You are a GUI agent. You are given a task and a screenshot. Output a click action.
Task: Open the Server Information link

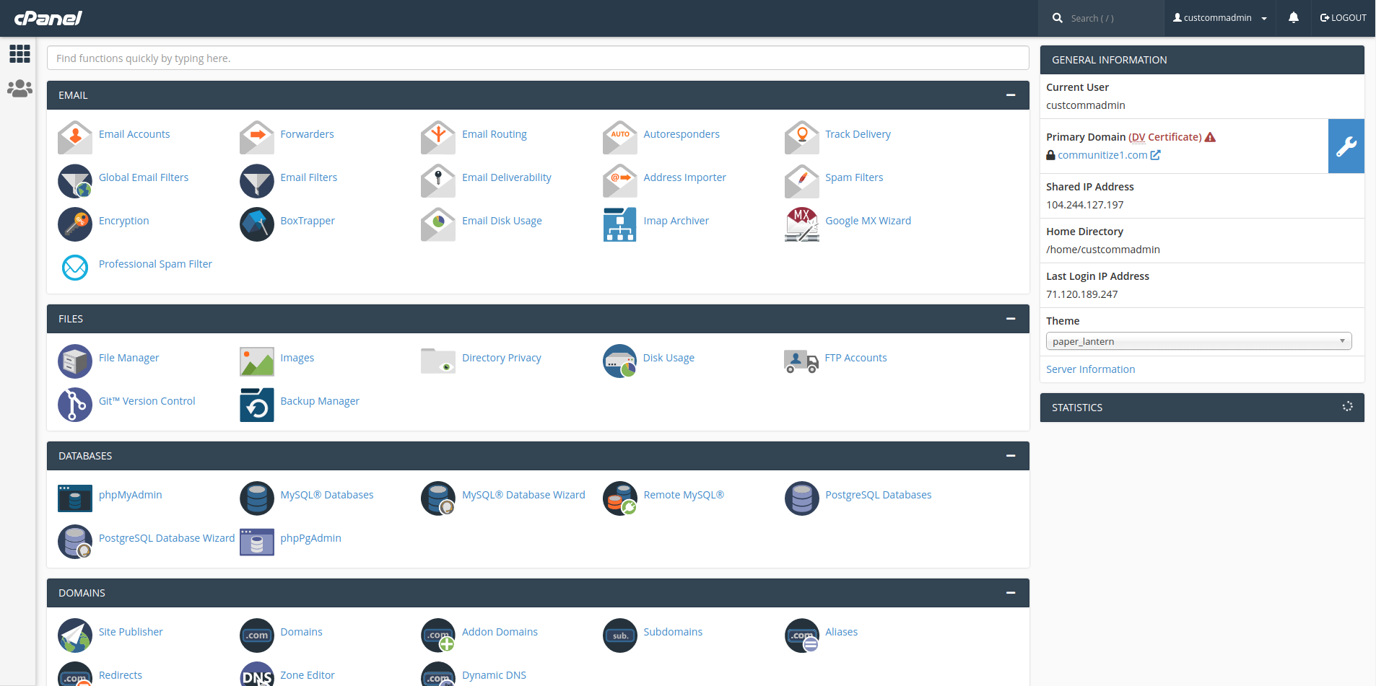pos(1090,369)
